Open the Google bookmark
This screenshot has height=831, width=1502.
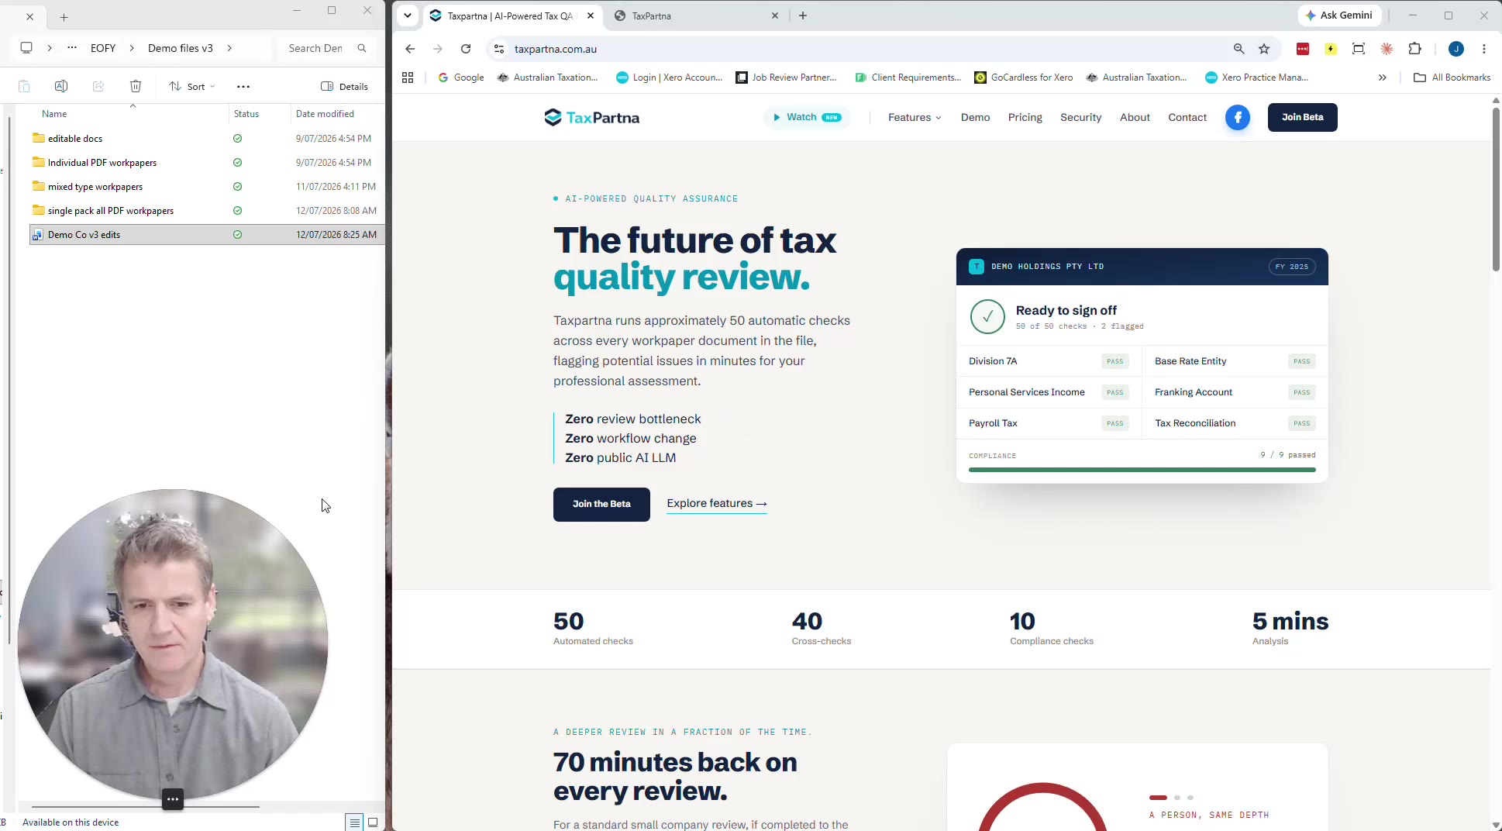461,78
